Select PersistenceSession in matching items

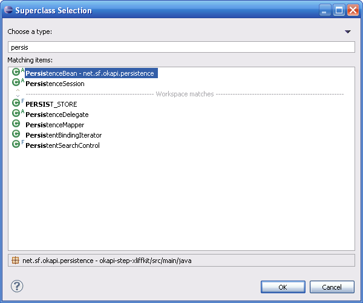coord(55,84)
